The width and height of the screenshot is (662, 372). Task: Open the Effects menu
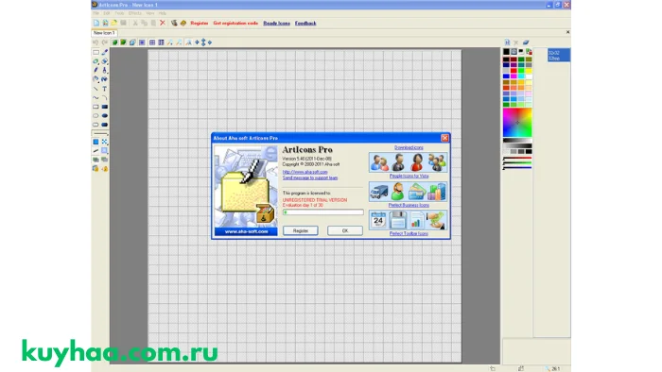(x=134, y=13)
